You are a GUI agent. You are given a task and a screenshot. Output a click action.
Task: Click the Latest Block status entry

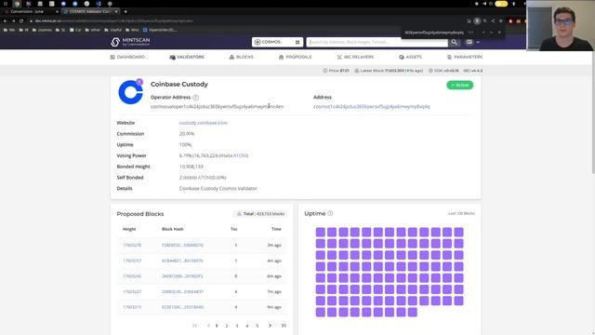coord(389,71)
